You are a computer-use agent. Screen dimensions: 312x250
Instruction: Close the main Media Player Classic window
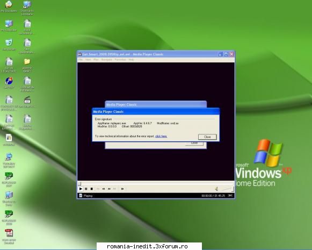point(231,54)
